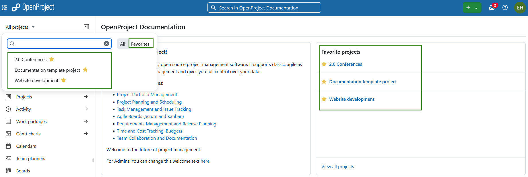Select Website development in dropdown list
This screenshot has height=177, width=528.
point(36,80)
